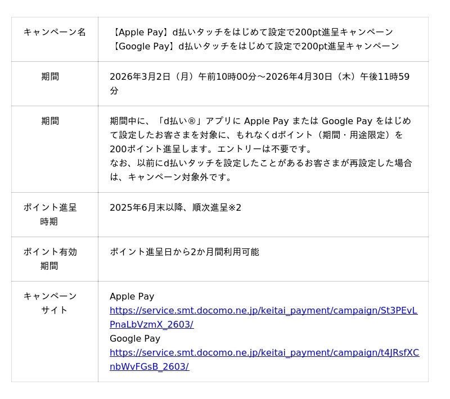The width and height of the screenshot is (450, 399).
Task: Select the 期間 label beside the 2026 dates
Action: coord(50,77)
